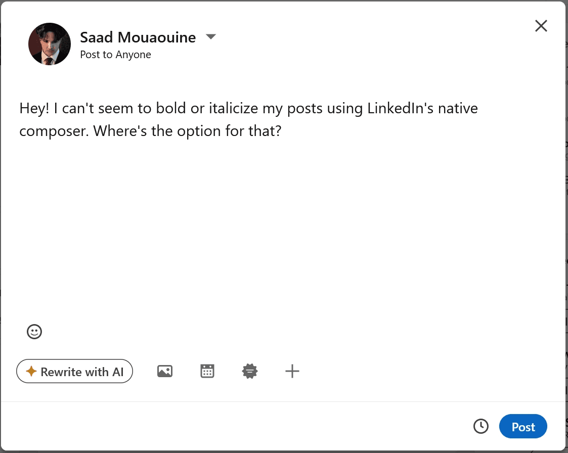Click the Post button
The image size is (568, 453).
tap(523, 426)
